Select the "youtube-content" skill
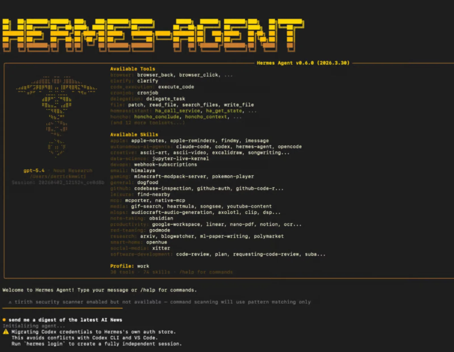 click(x=249, y=206)
